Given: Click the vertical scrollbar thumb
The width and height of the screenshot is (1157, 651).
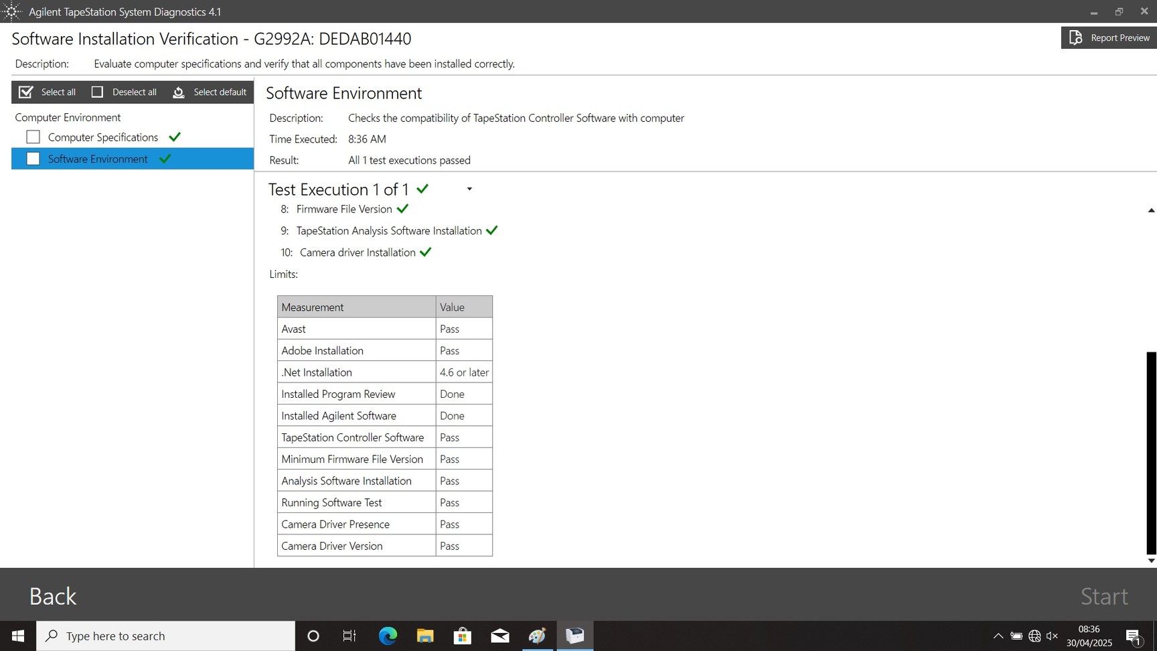Looking at the screenshot, I should (1151, 452).
